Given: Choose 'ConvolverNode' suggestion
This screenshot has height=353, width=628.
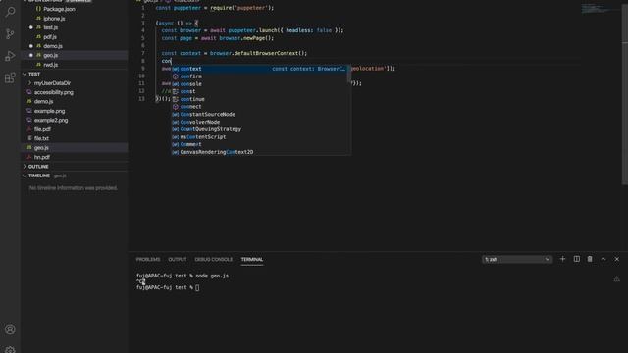Looking at the screenshot, I should pos(260,122).
